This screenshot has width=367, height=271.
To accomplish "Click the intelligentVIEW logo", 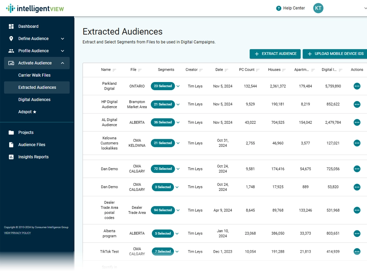I will coord(35,8).
